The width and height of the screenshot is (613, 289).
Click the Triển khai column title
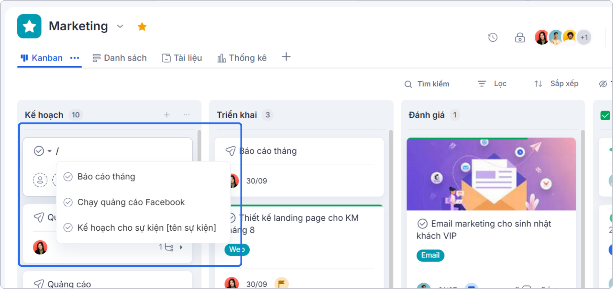237,115
